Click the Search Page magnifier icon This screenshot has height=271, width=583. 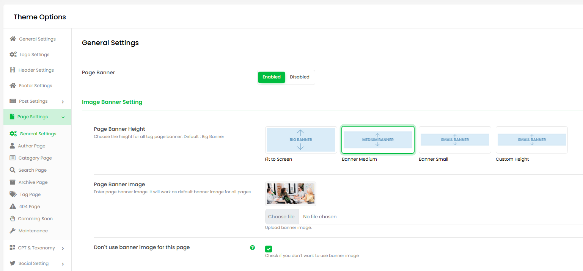click(13, 170)
